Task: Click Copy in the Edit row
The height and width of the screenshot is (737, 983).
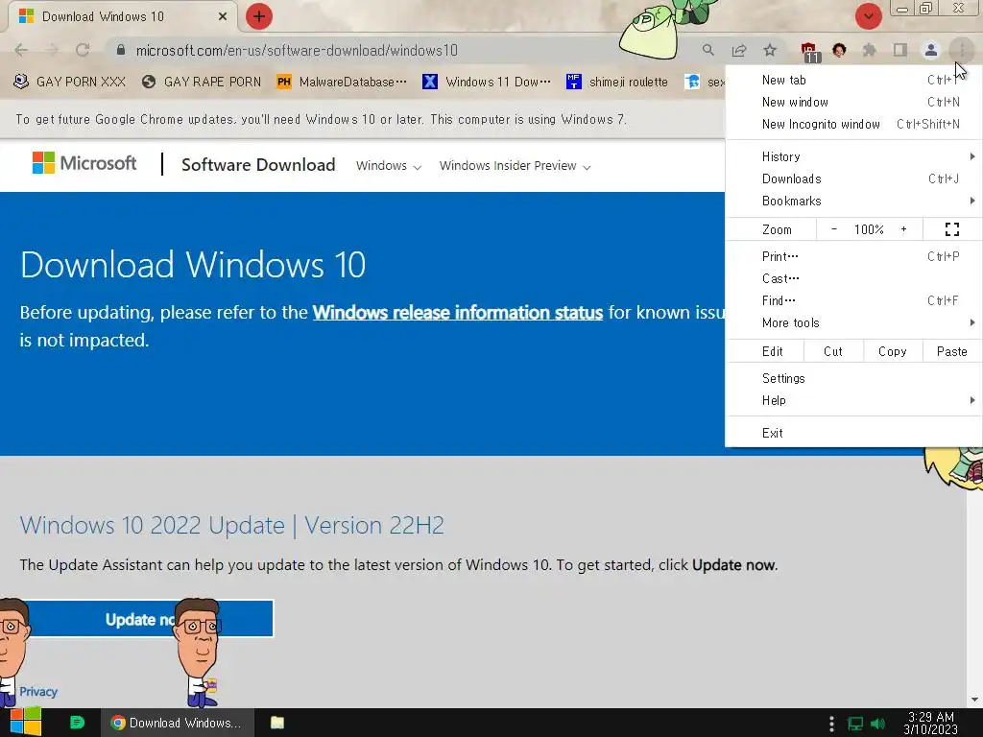Action: point(893,351)
